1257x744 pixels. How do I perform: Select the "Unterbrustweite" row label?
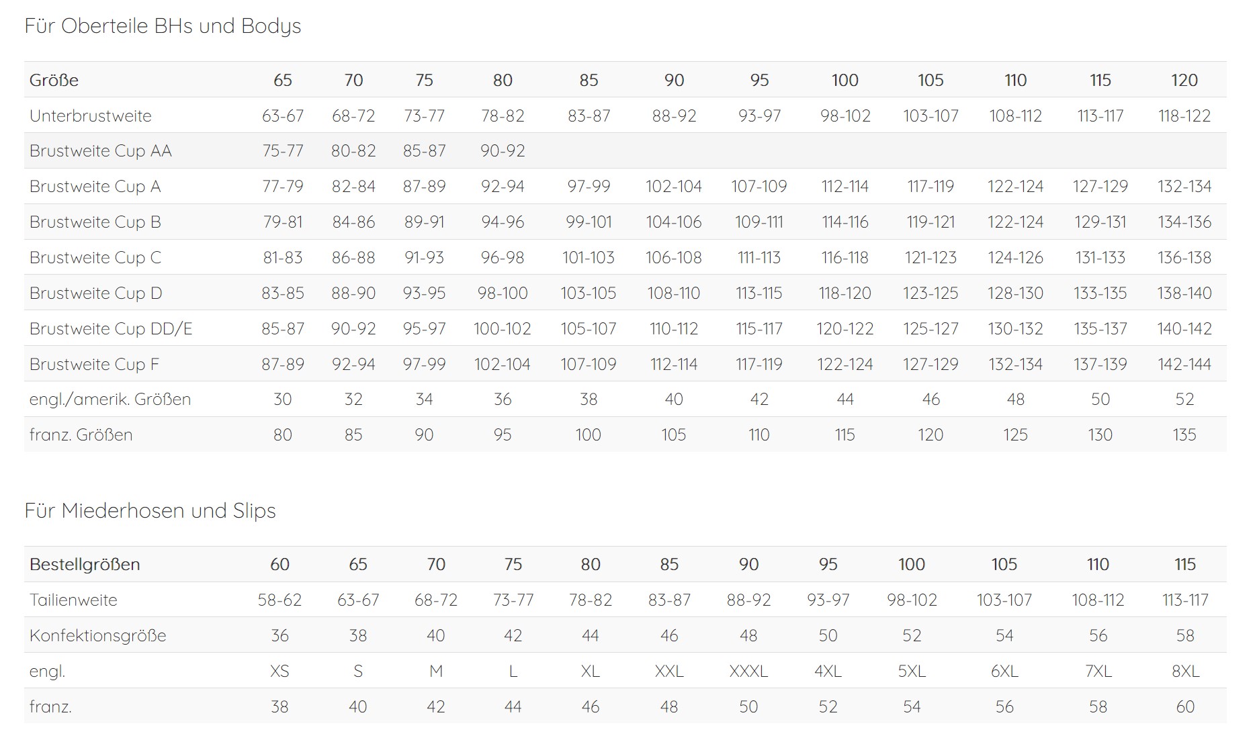click(90, 116)
